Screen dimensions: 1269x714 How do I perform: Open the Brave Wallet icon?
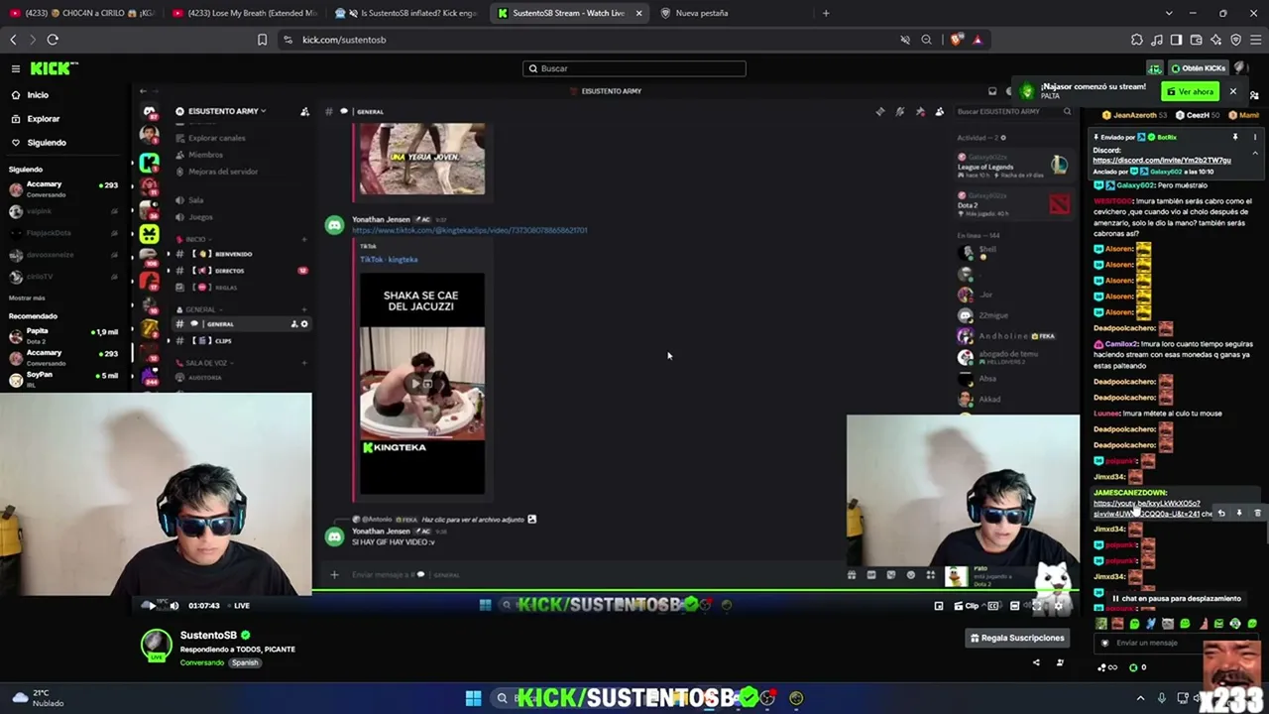click(1196, 40)
